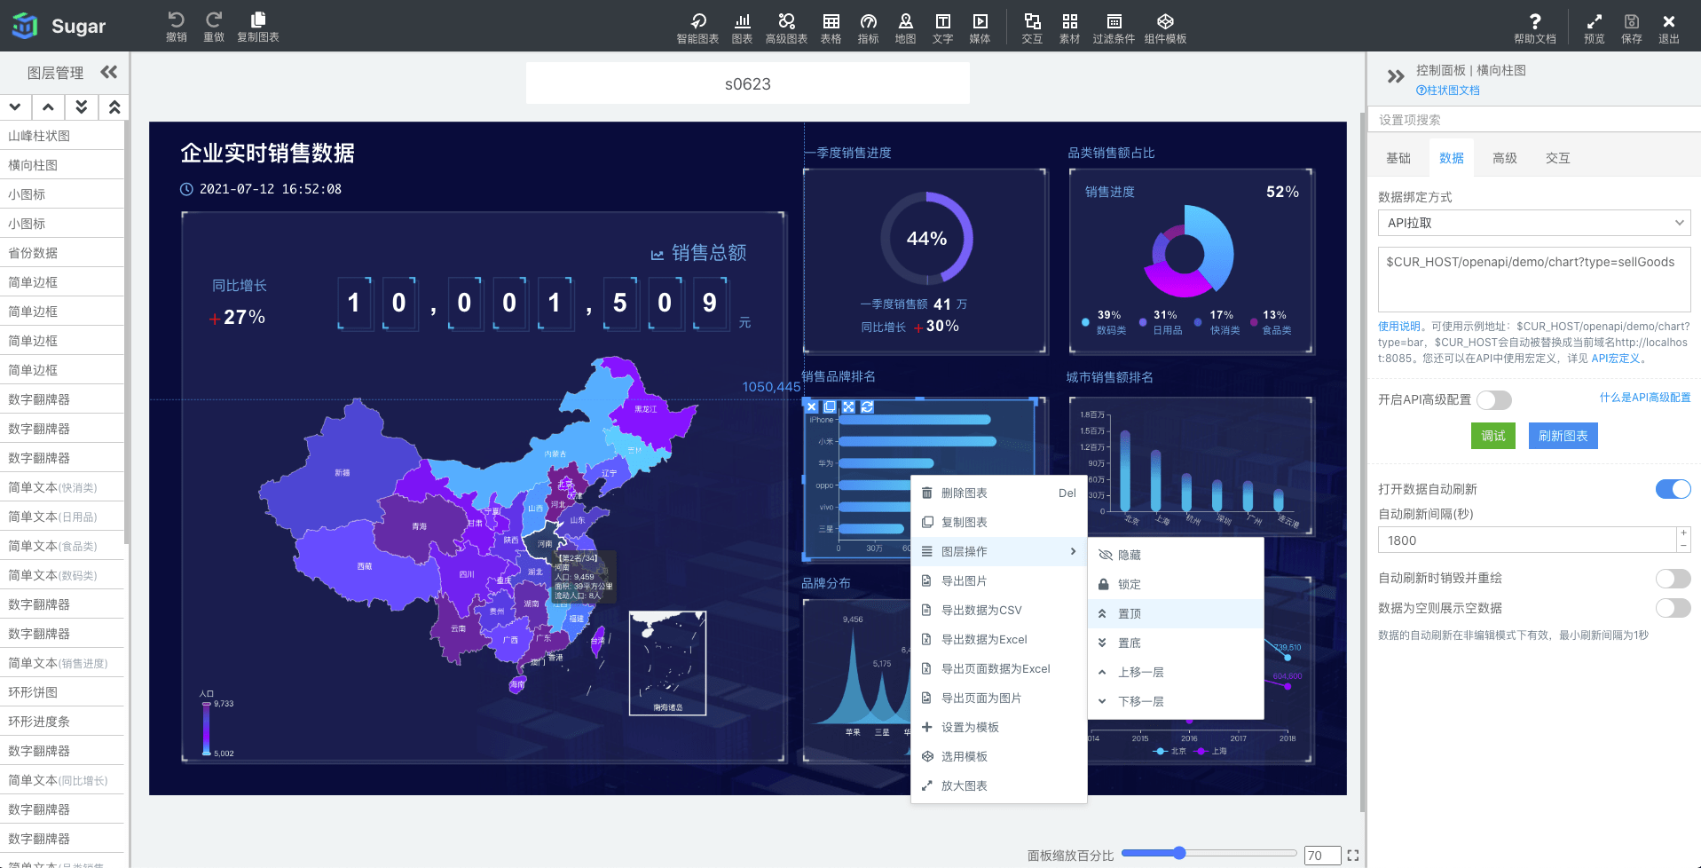Collapse the 图层管理 layer panel
1701x868 pixels.
[109, 72]
